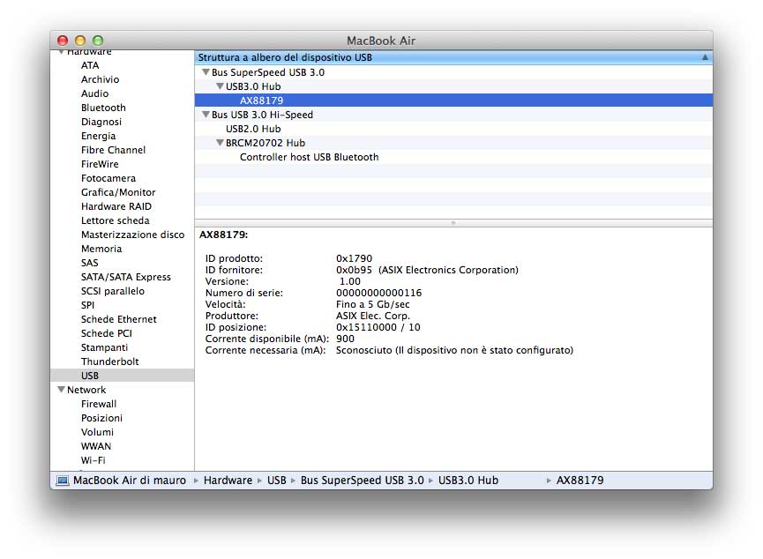Screen dimensions: 763x559
Task: Collapse the Bus SuperSpeed USB 3.0 tree
Action: [206, 72]
